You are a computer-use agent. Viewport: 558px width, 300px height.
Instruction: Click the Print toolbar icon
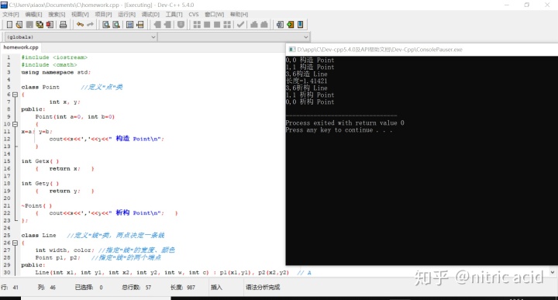(x=64, y=25)
